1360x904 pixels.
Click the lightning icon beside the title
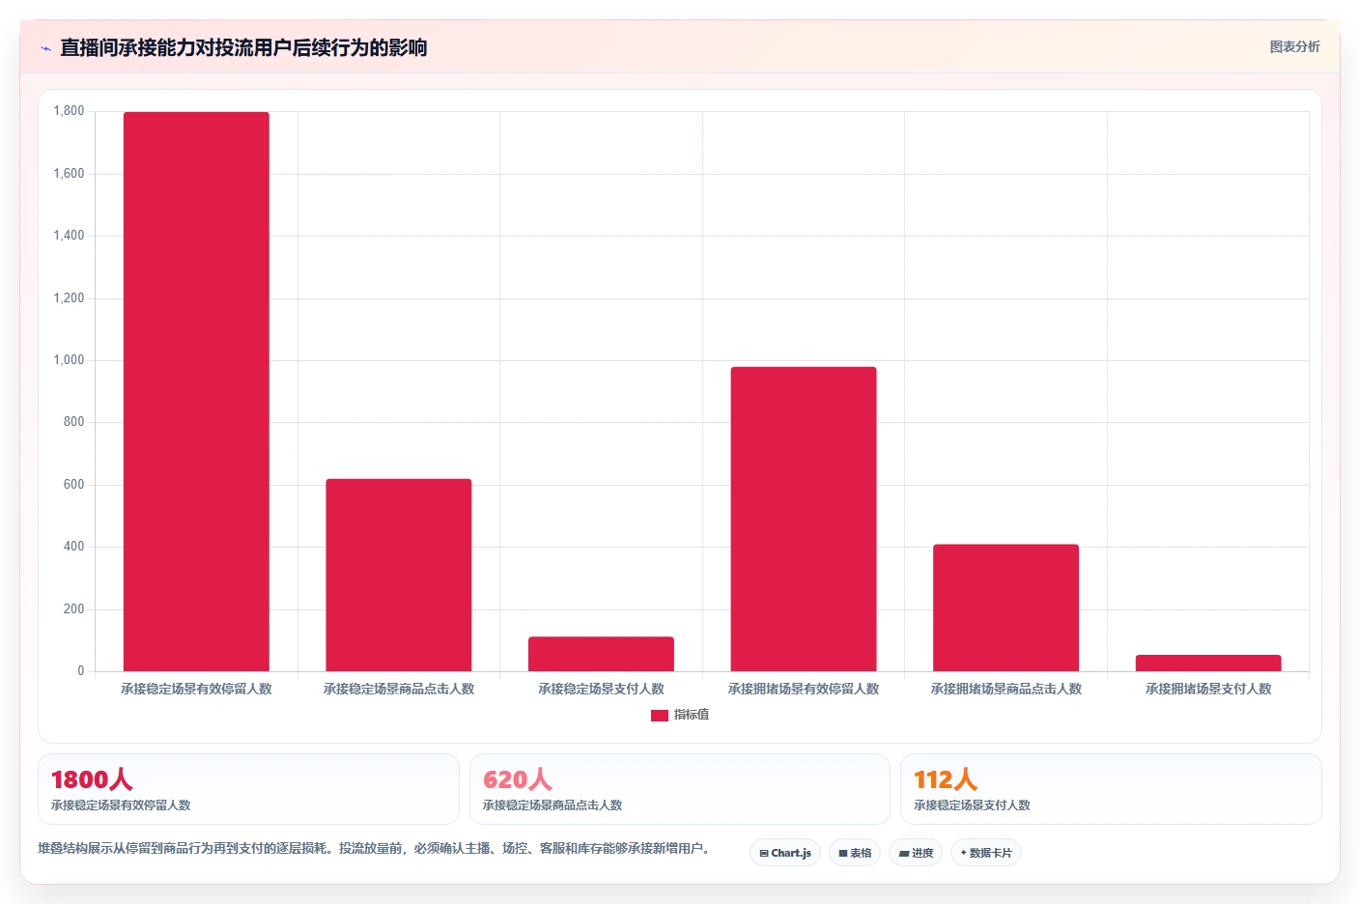(45, 48)
